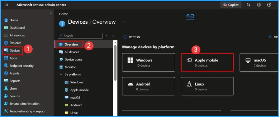Click the Devices menu vertical scrollbar thumb

click(115, 63)
